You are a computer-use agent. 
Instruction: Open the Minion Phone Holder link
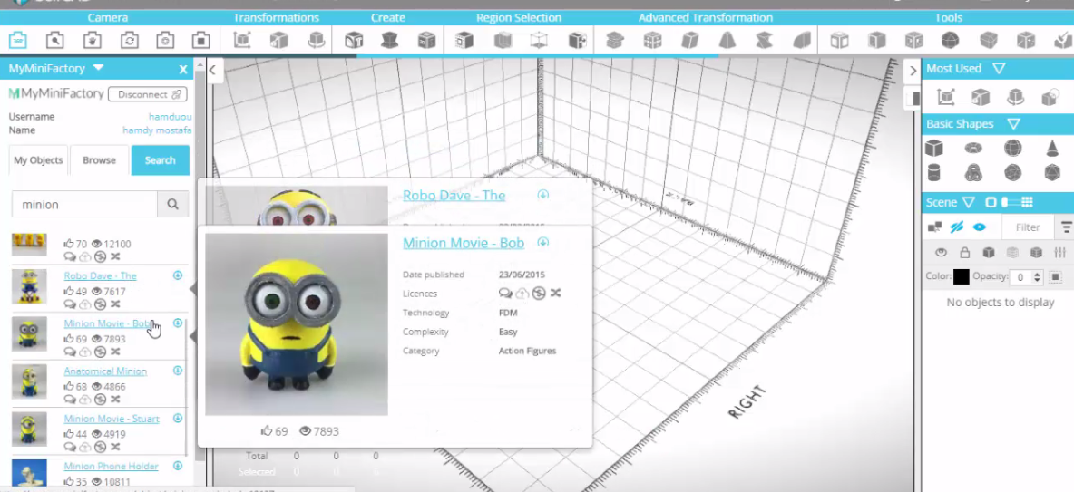coord(111,466)
